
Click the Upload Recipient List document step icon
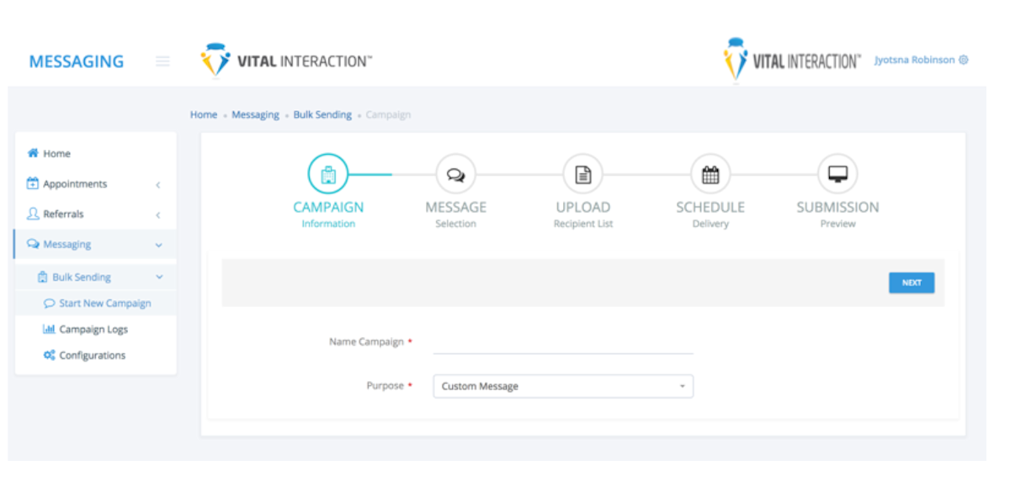point(582,175)
